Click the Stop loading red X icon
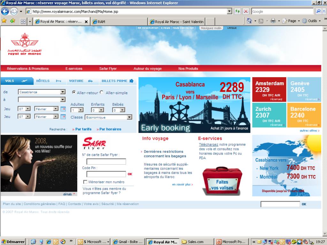The width and height of the screenshot is (327, 245). 246,11
